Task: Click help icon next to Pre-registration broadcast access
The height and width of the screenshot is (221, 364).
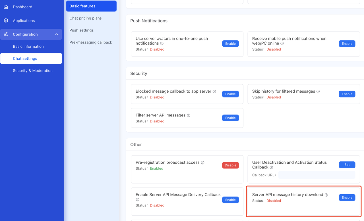Action: (x=202, y=163)
